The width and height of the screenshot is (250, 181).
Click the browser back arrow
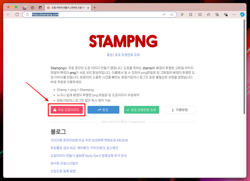(x=9, y=15)
